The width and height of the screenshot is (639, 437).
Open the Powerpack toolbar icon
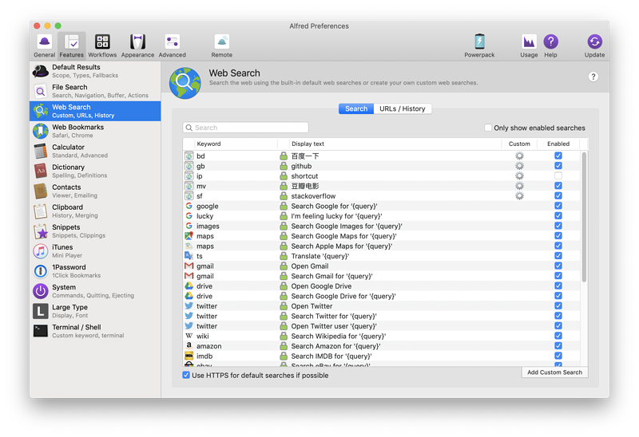(479, 45)
